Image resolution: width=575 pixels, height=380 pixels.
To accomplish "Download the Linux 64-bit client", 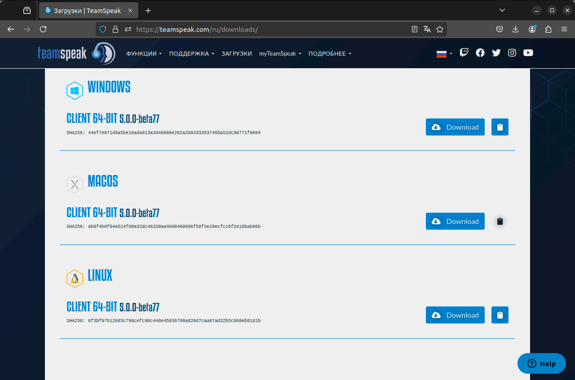I will (455, 315).
